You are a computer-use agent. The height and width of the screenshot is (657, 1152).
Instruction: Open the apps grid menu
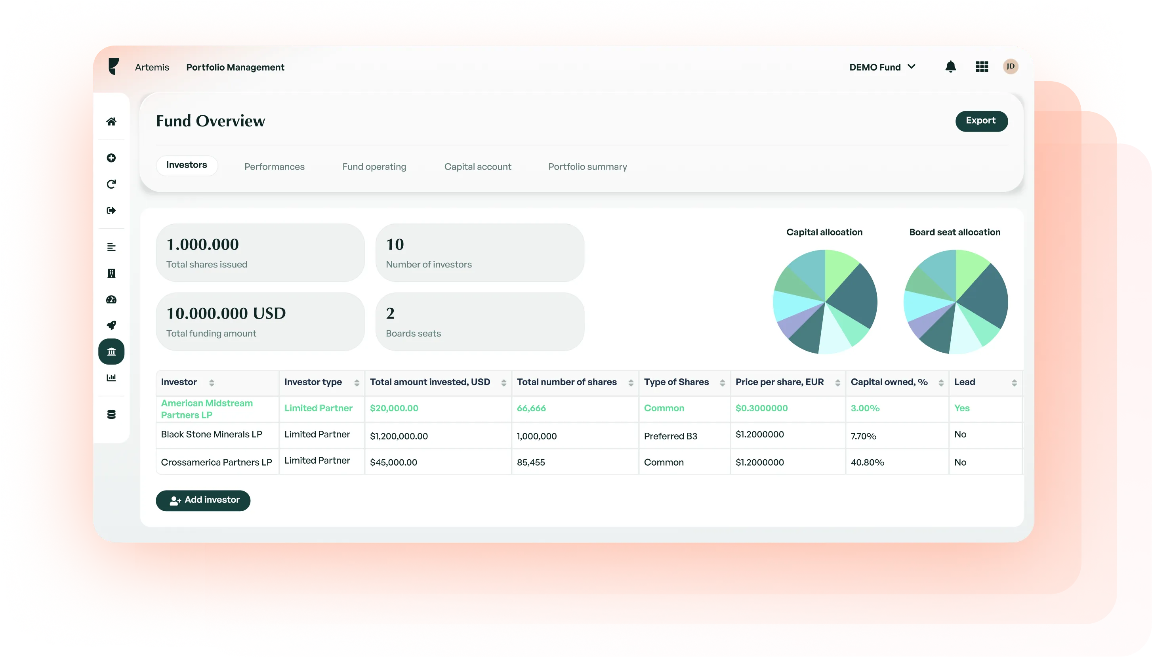[x=982, y=66]
